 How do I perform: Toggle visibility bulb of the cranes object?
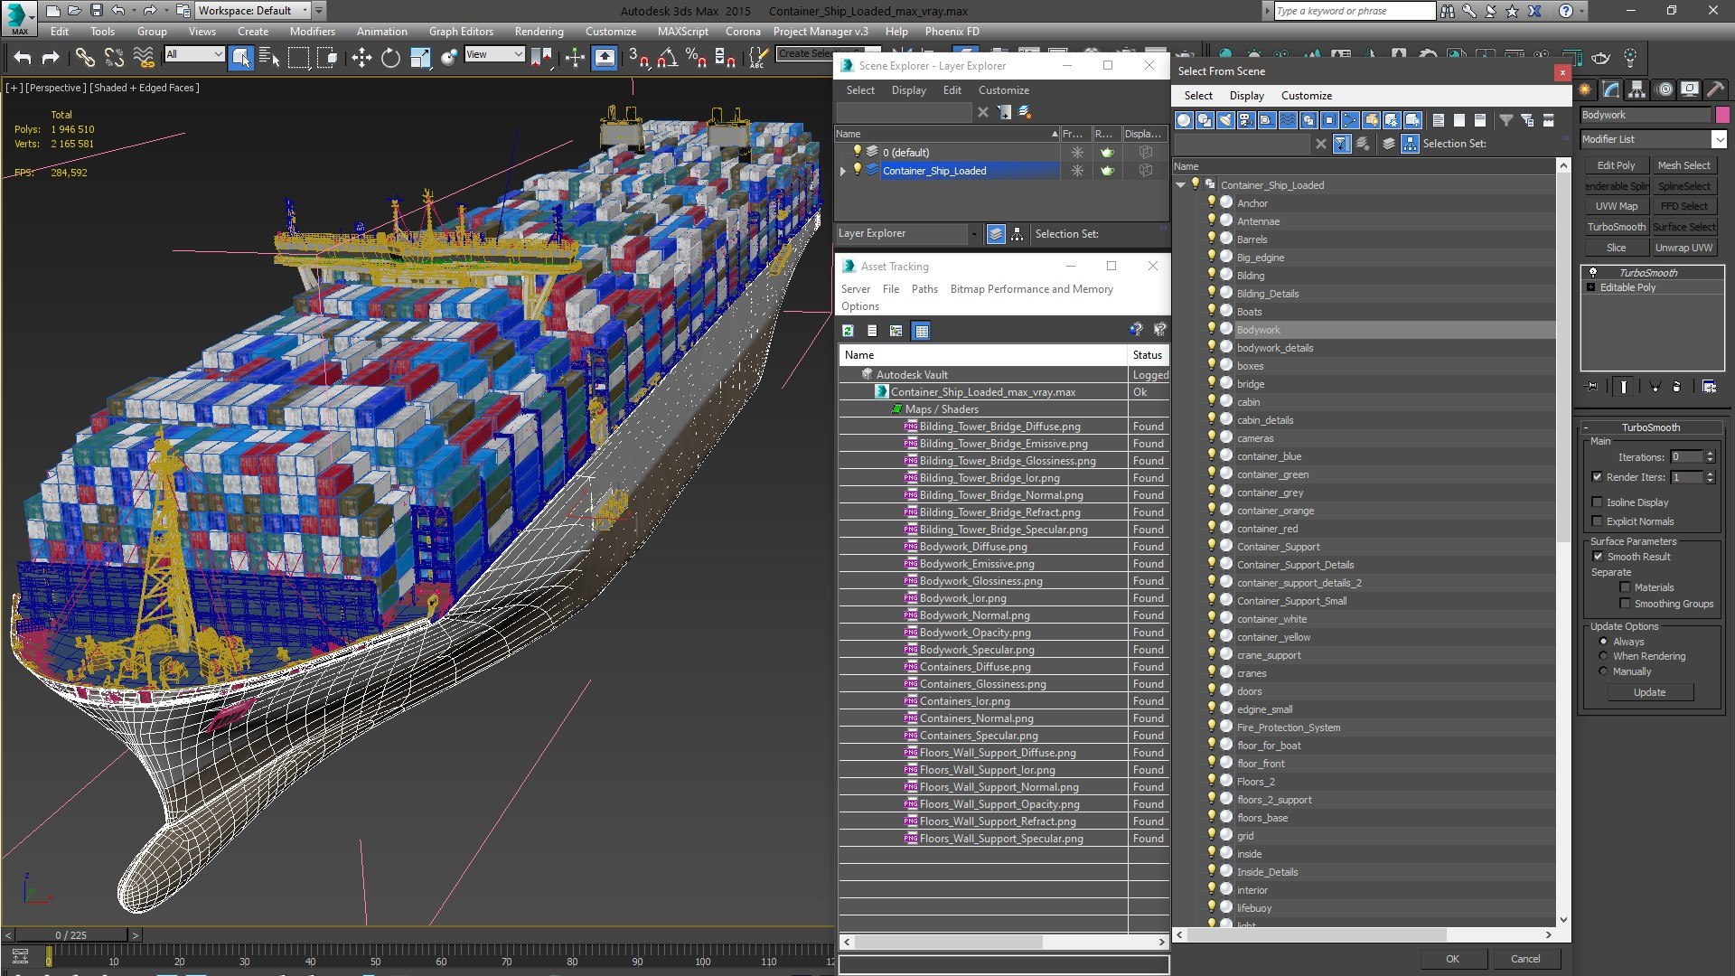pyautogui.click(x=1211, y=672)
